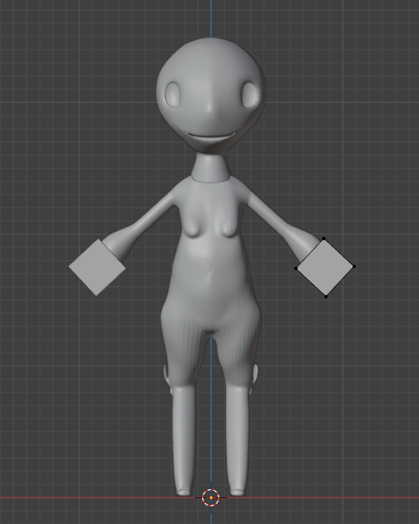This screenshot has width=419, height=524.
Task: Select the unselected cube without black outline
Action: 97,268
